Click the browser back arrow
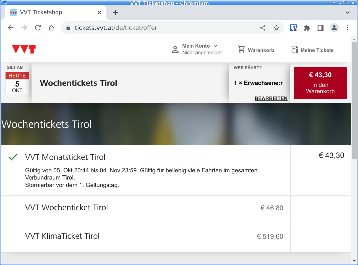 point(11,28)
